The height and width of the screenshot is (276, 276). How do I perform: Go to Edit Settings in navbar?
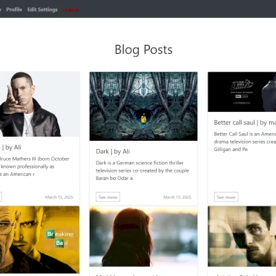tap(42, 10)
